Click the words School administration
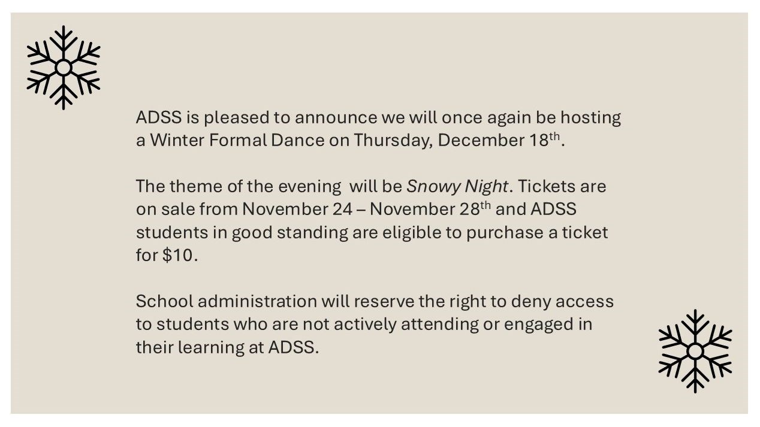This screenshot has width=760, height=427. click(226, 301)
